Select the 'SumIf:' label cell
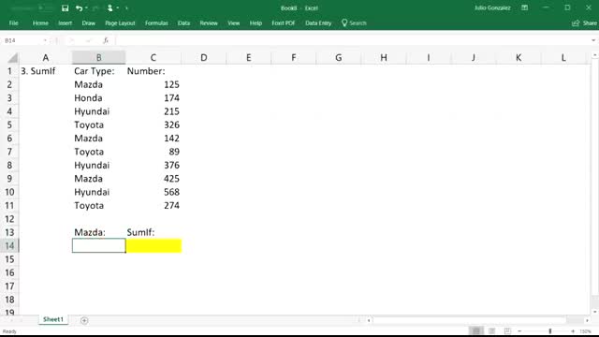Image resolution: width=599 pixels, height=337 pixels. (x=153, y=232)
